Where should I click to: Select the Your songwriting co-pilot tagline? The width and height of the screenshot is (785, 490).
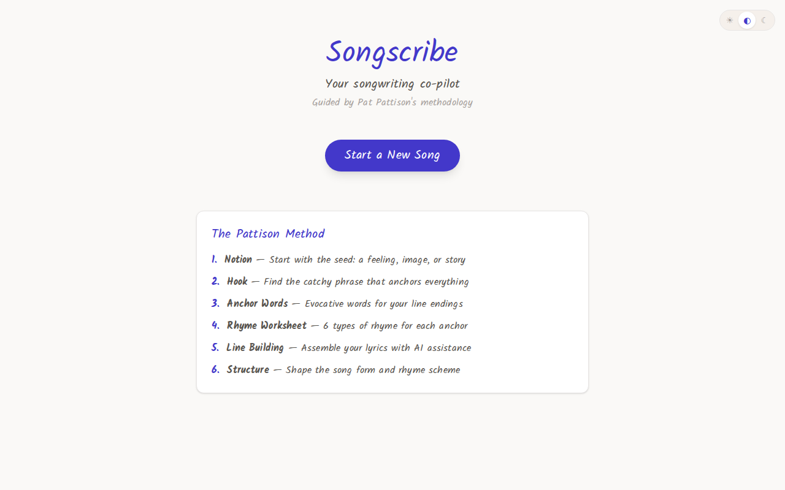tap(392, 84)
